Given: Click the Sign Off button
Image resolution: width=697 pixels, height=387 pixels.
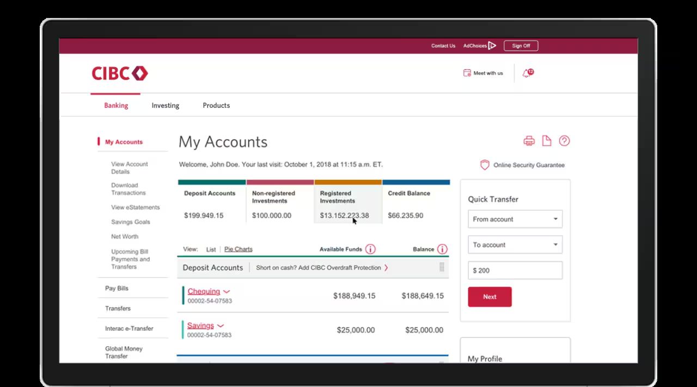Looking at the screenshot, I should click(521, 46).
